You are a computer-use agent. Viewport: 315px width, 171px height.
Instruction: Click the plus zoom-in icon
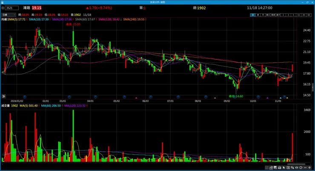[309, 168]
